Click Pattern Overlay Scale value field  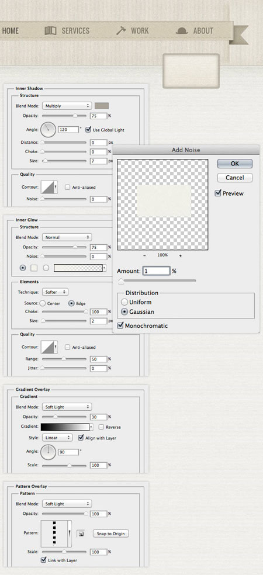click(x=98, y=552)
